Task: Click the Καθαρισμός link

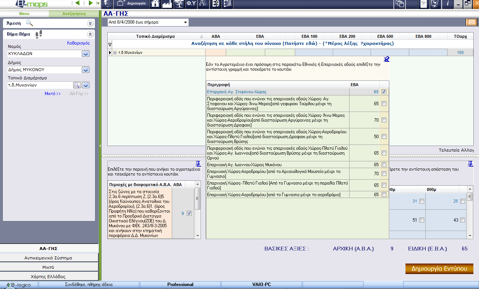Action: click(x=78, y=43)
